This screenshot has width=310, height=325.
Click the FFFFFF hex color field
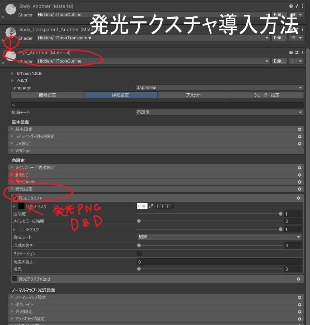coord(164,206)
